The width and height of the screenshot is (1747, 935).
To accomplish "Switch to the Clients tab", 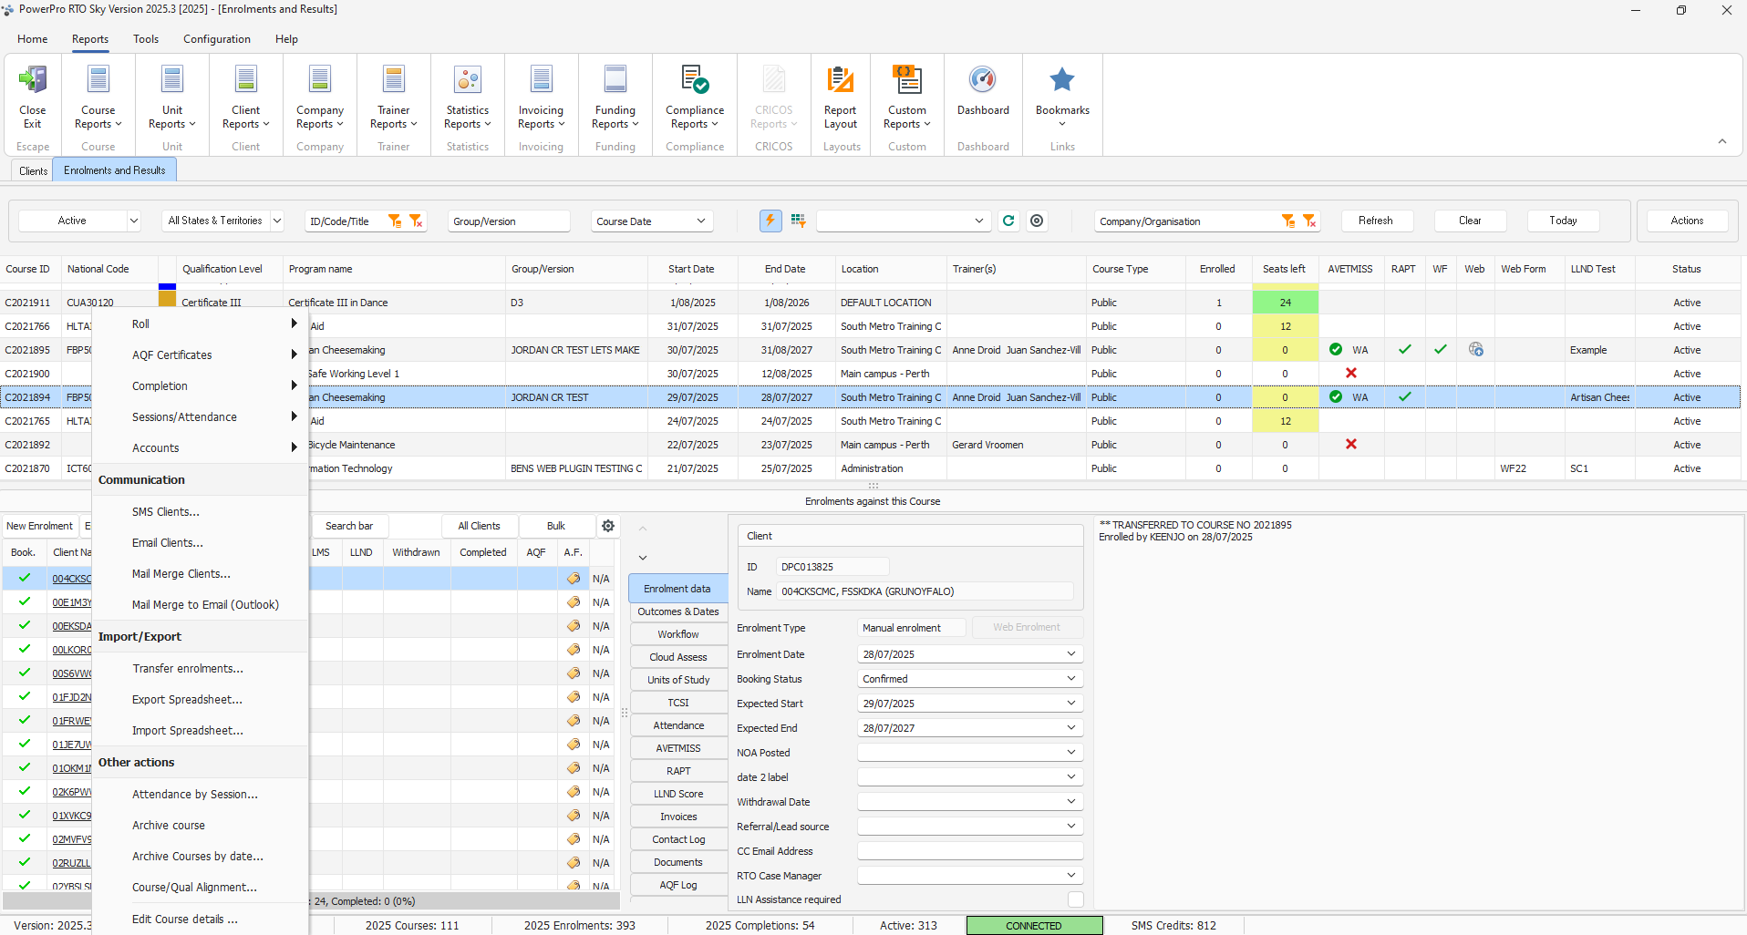I will click(33, 170).
